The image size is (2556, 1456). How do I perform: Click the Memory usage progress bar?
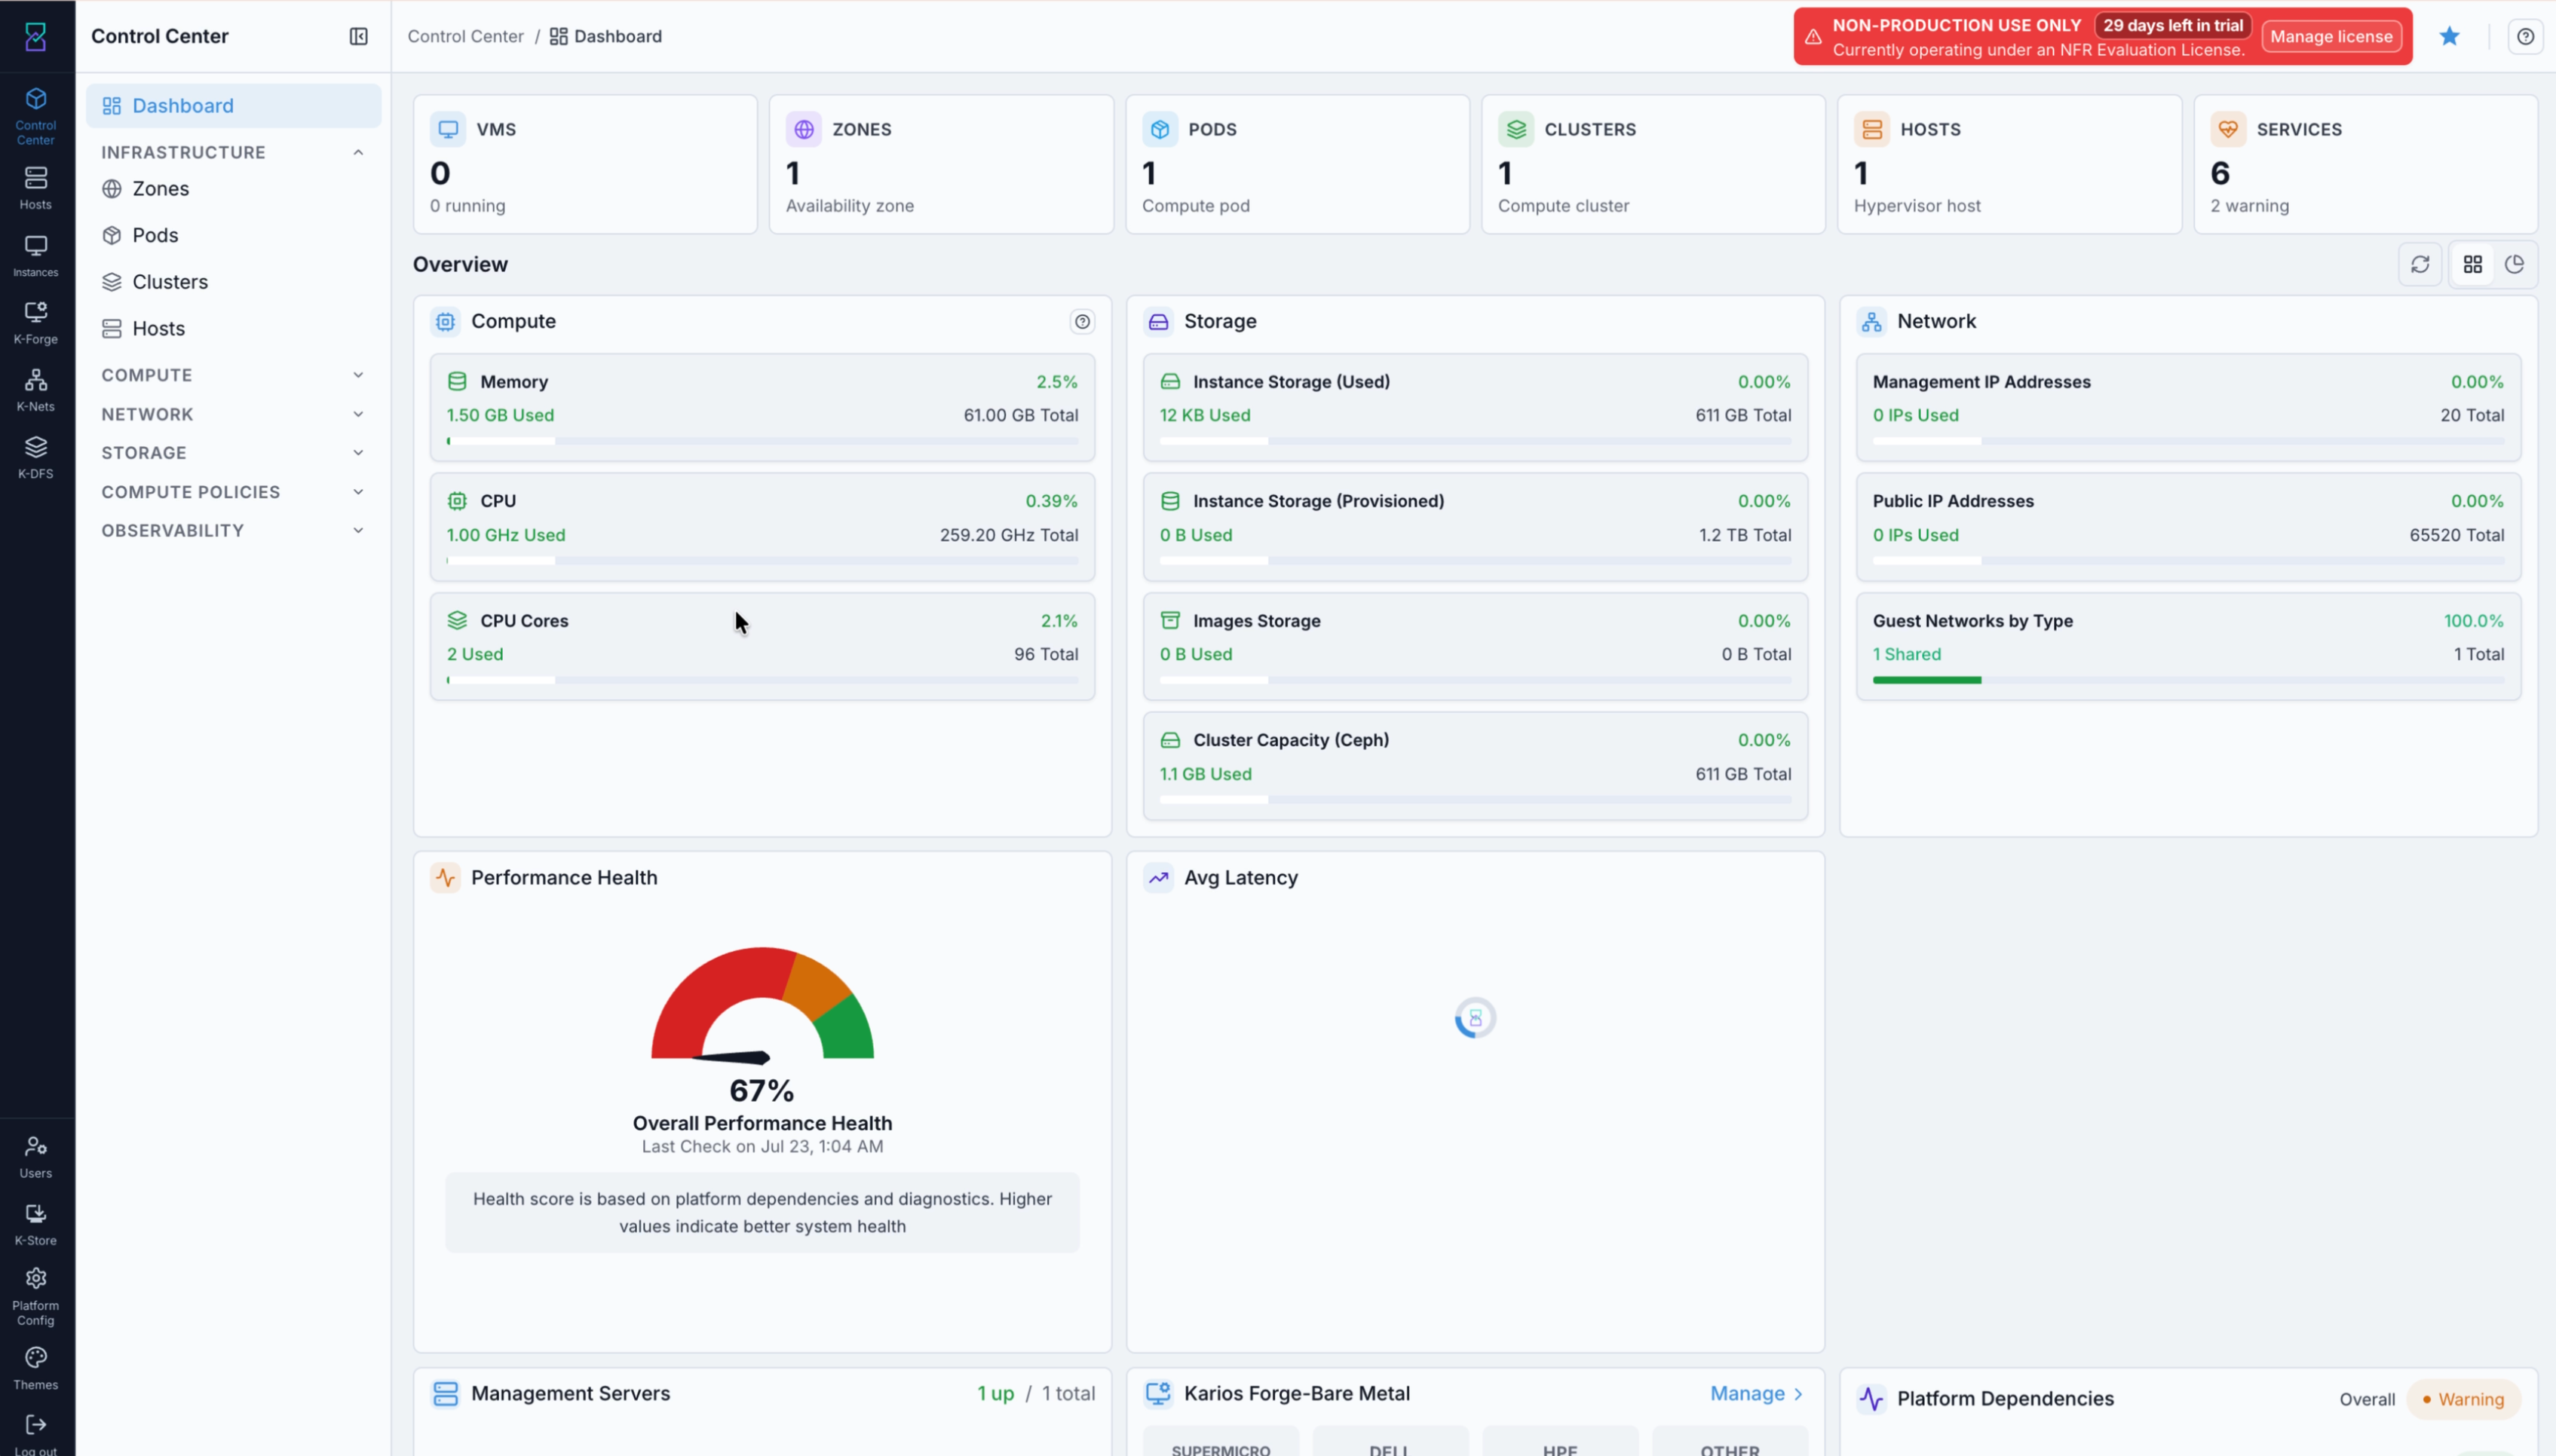pyautogui.click(x=762, y=441)
